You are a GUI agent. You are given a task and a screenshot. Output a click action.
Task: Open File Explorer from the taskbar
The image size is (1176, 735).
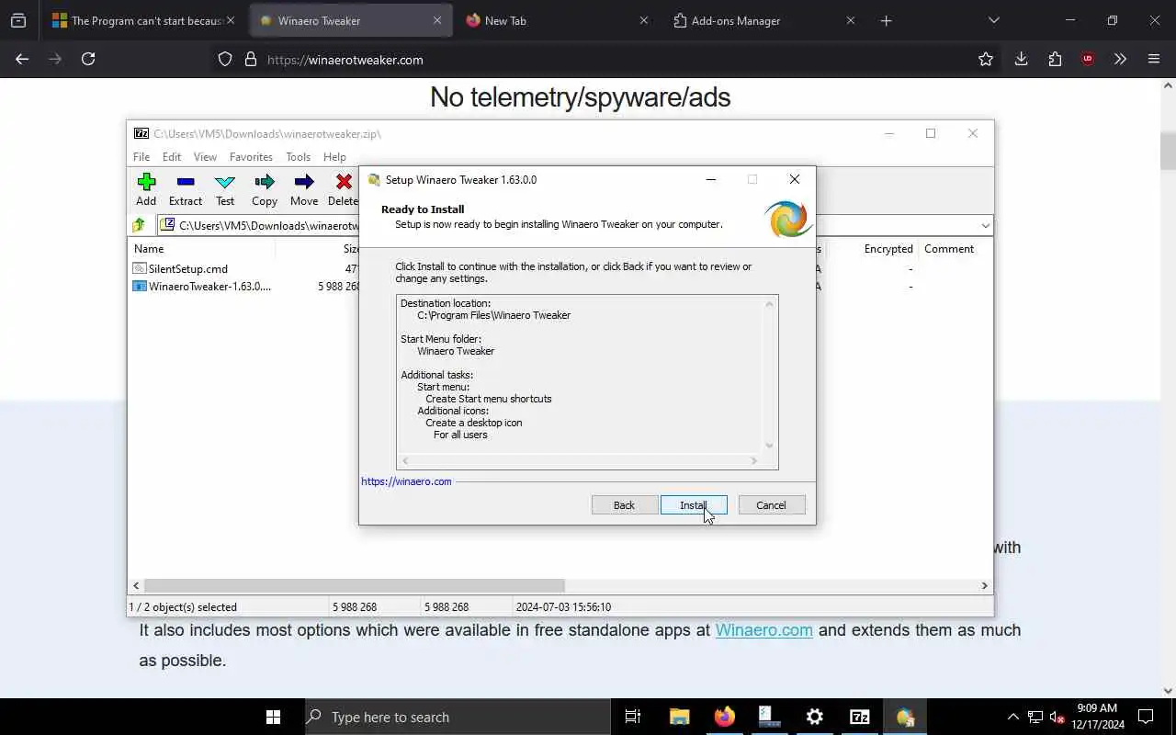click(679, 717)
